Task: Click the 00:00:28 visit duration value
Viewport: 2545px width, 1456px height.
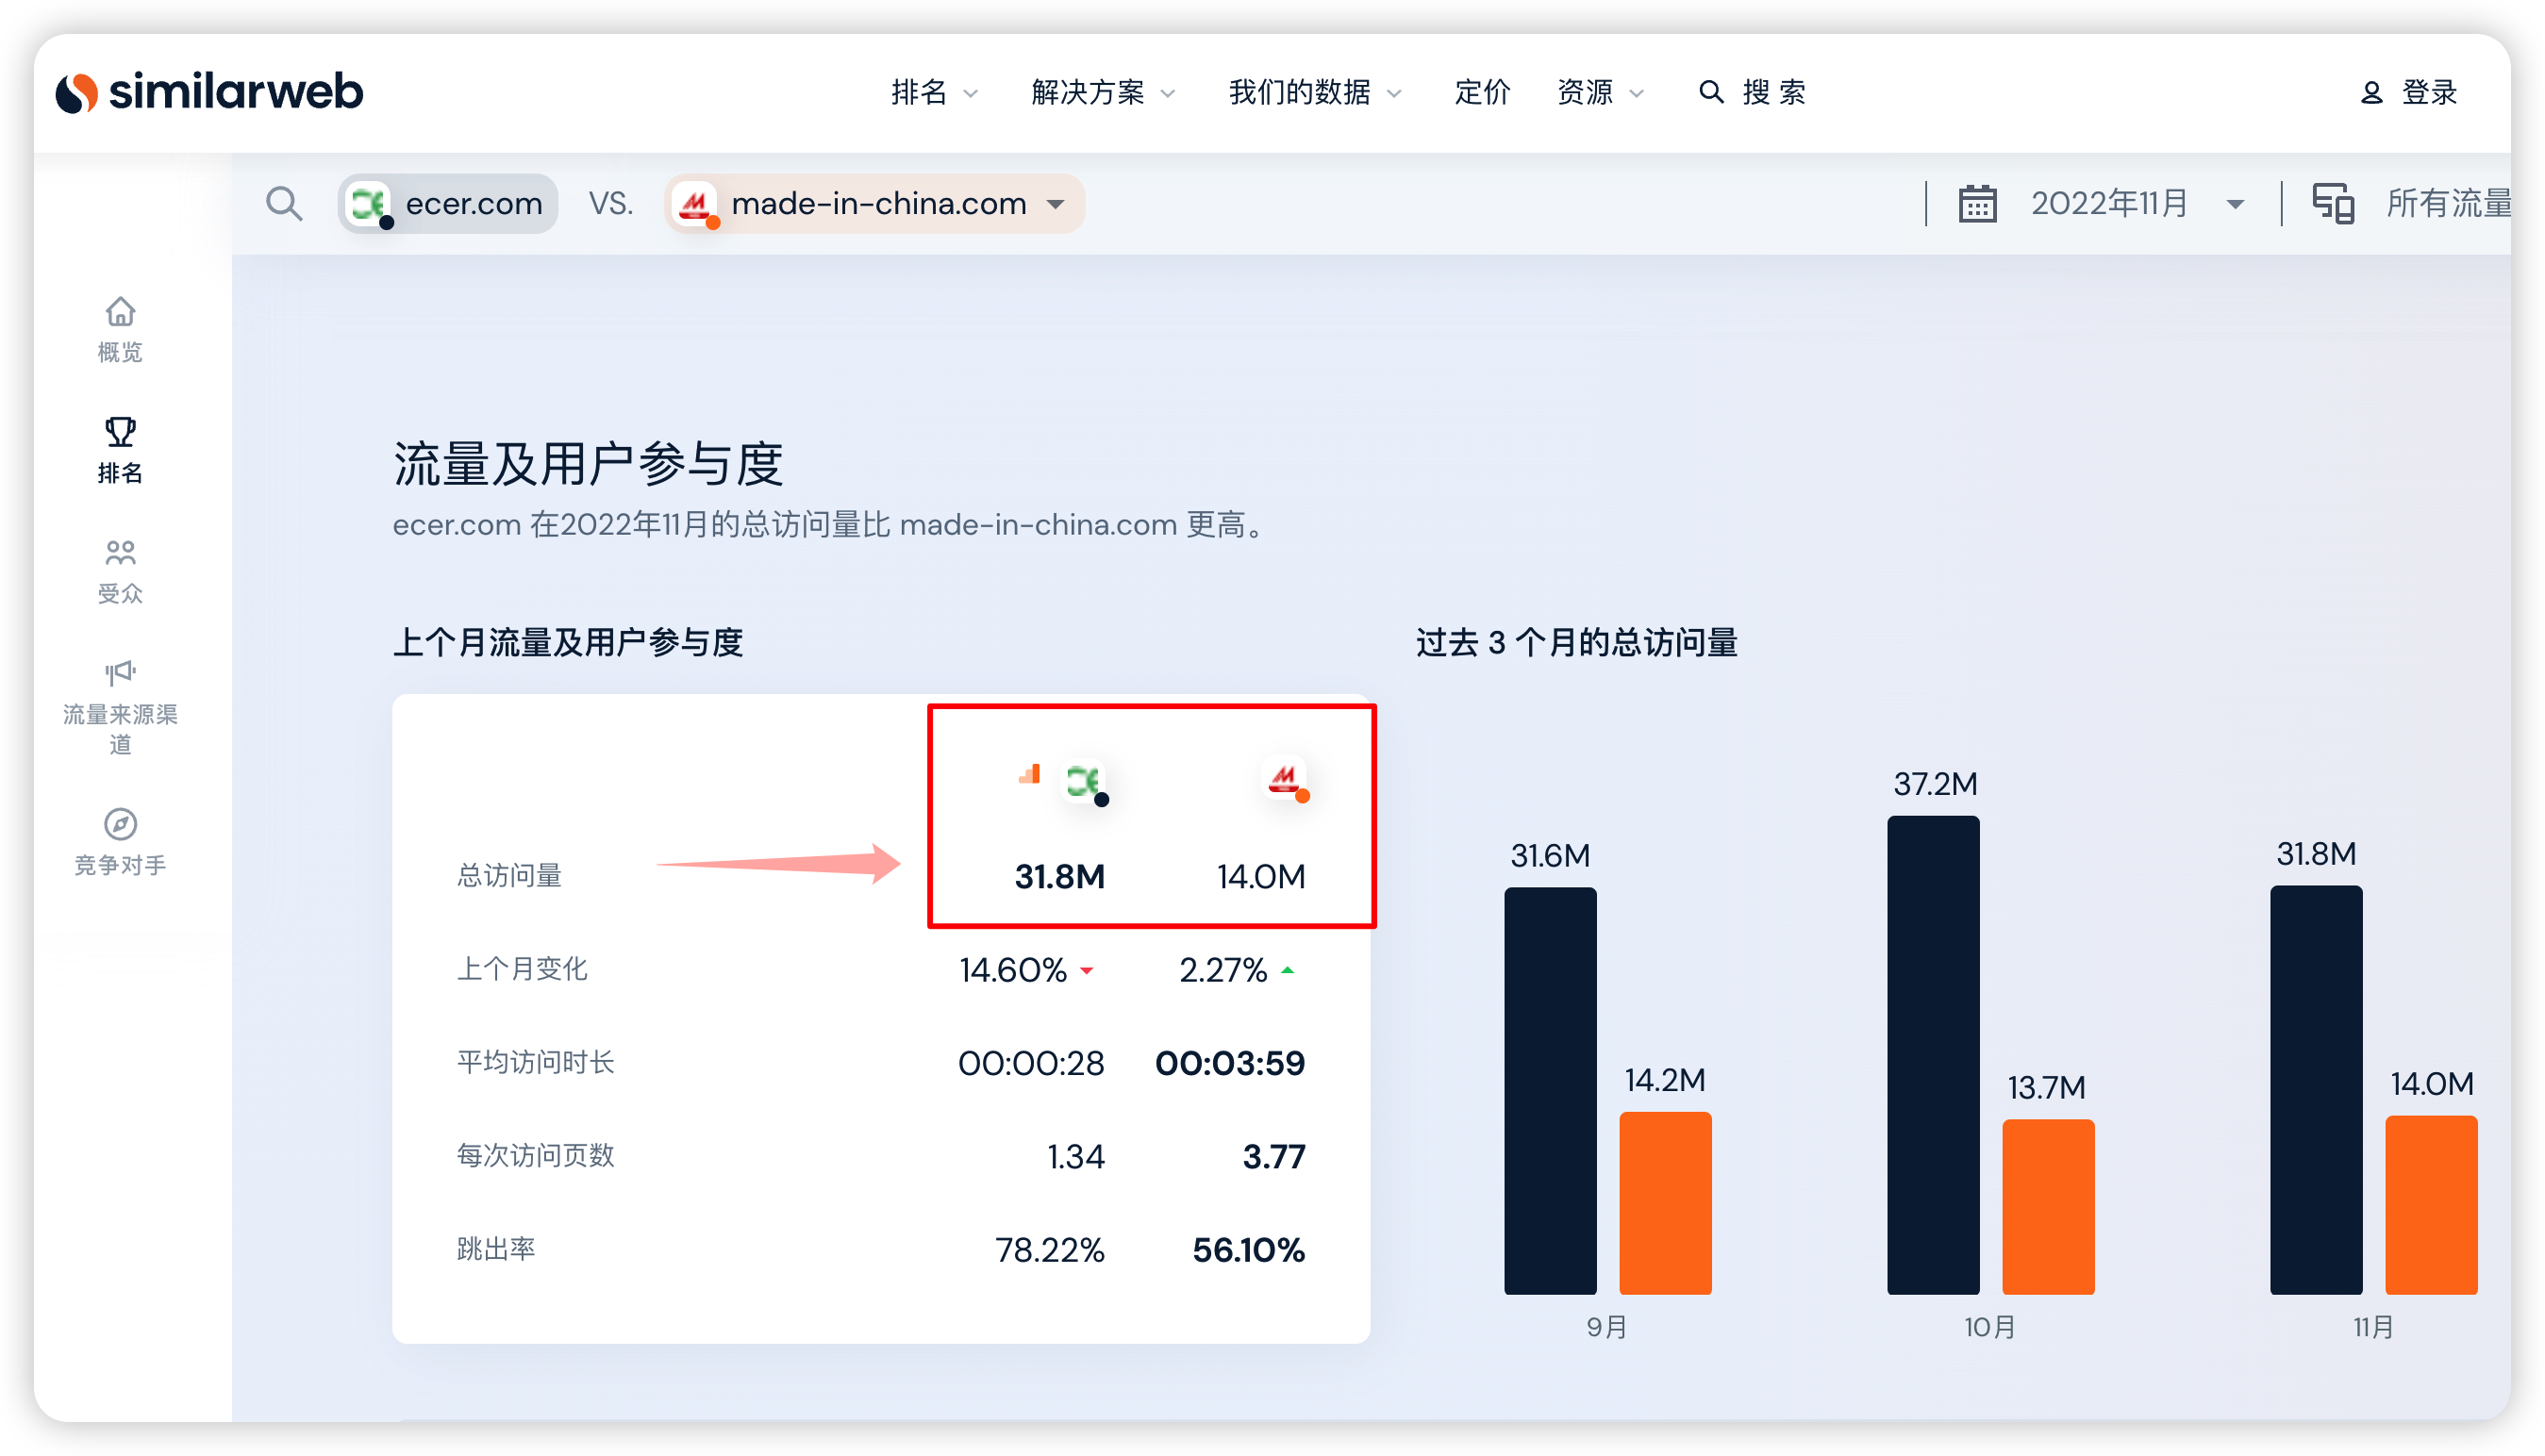Action: click(1030, 1062)
